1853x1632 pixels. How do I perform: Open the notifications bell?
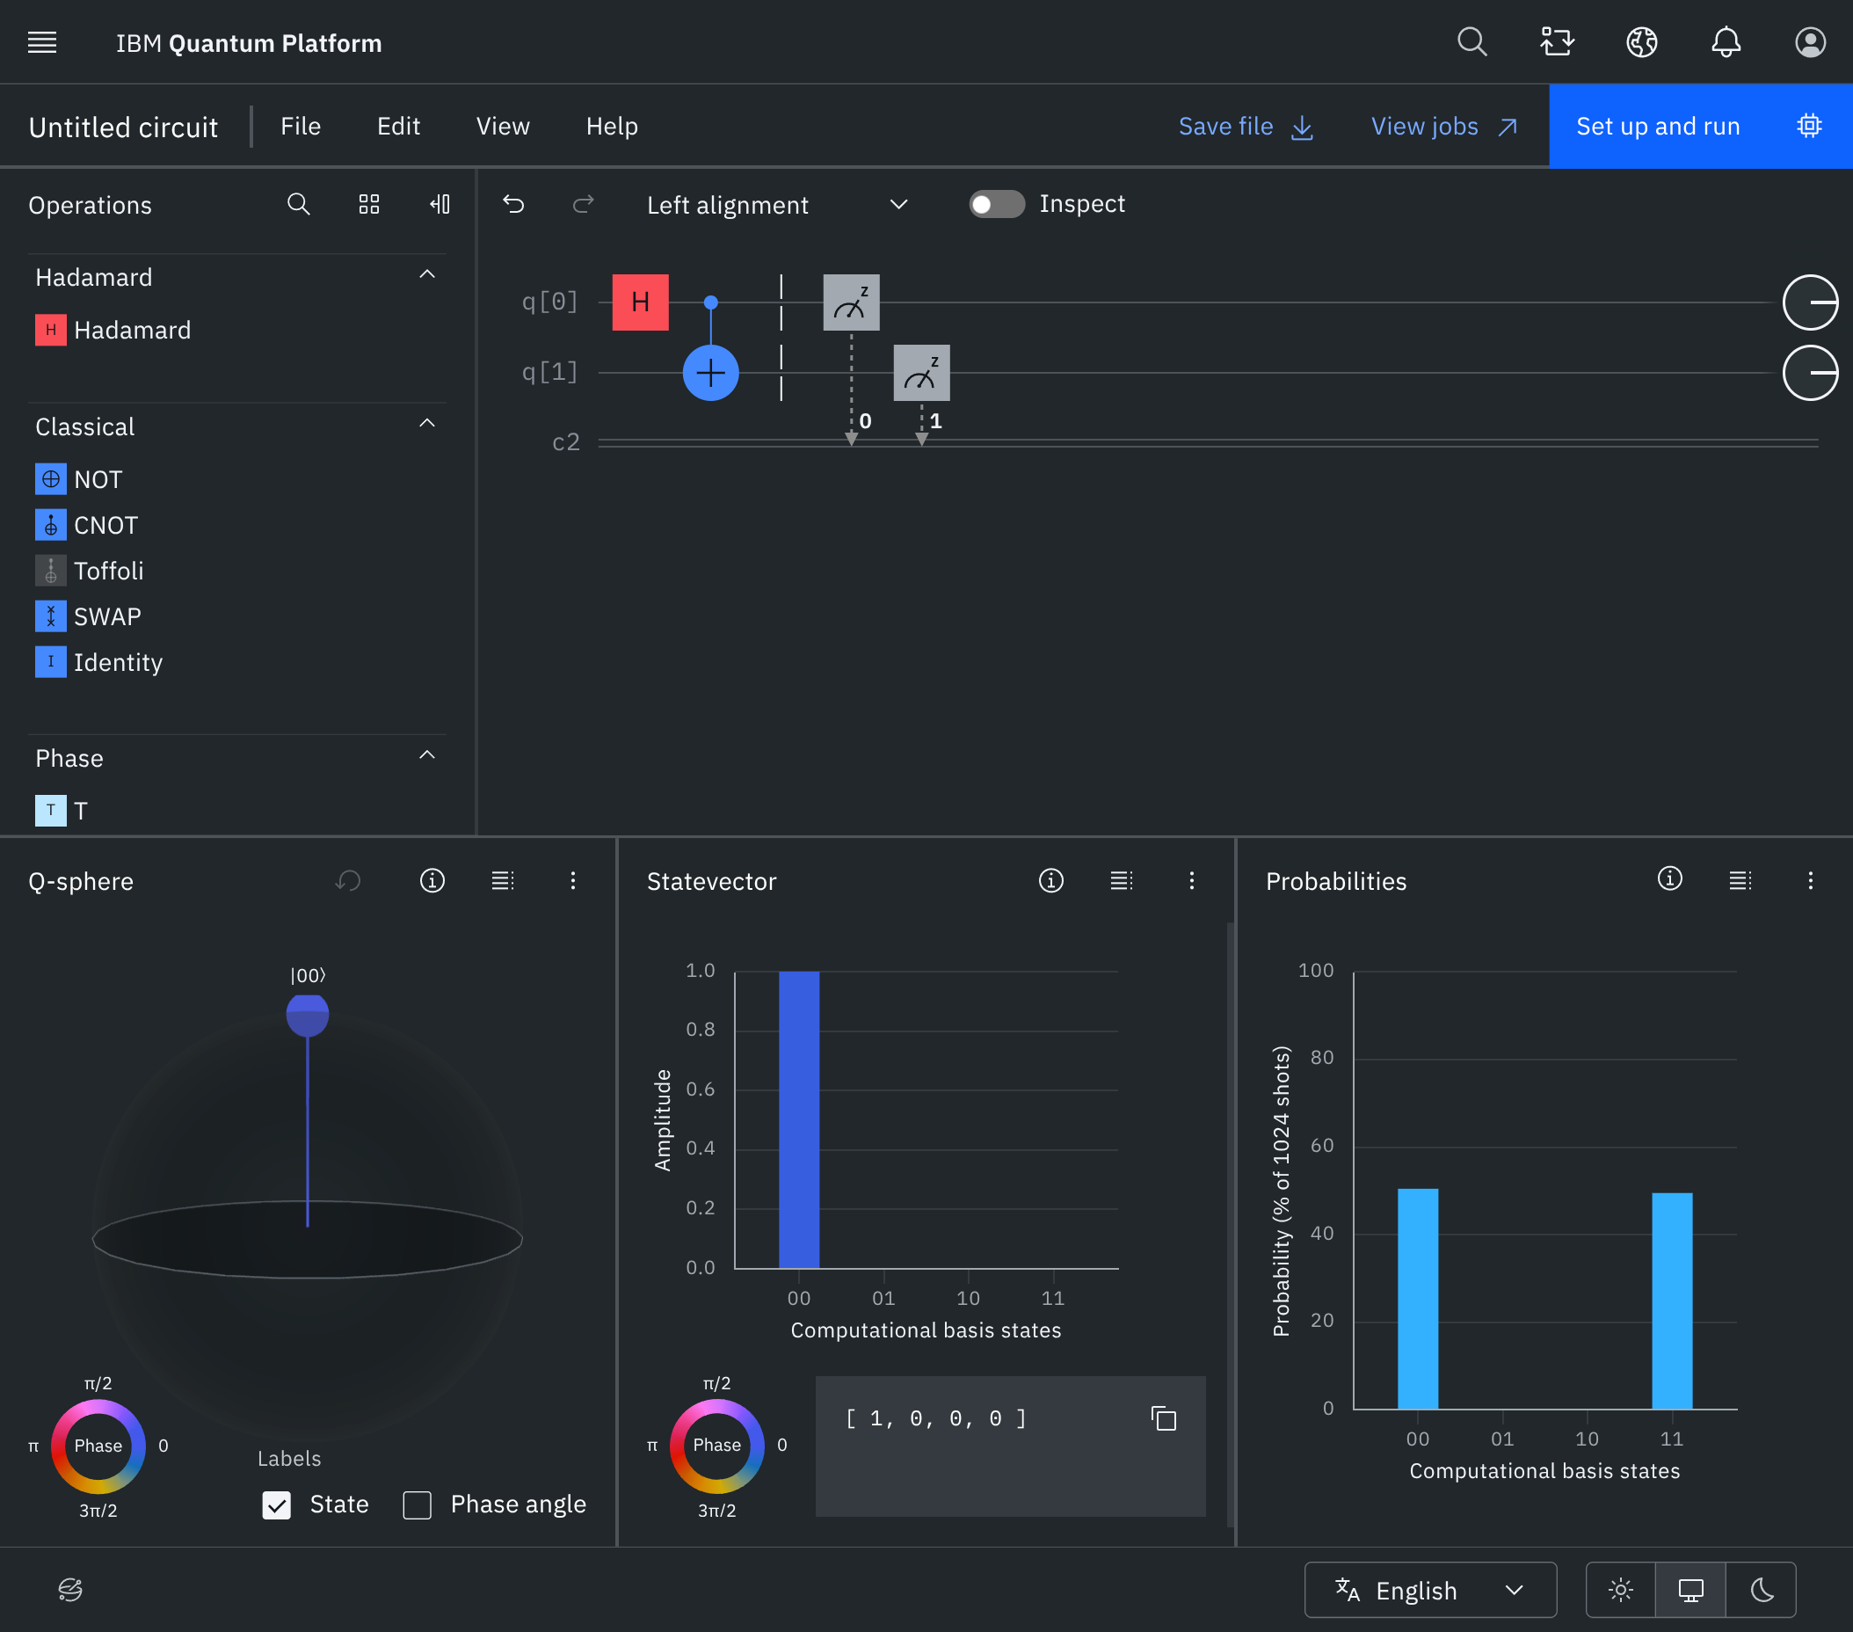point(1726,42)
